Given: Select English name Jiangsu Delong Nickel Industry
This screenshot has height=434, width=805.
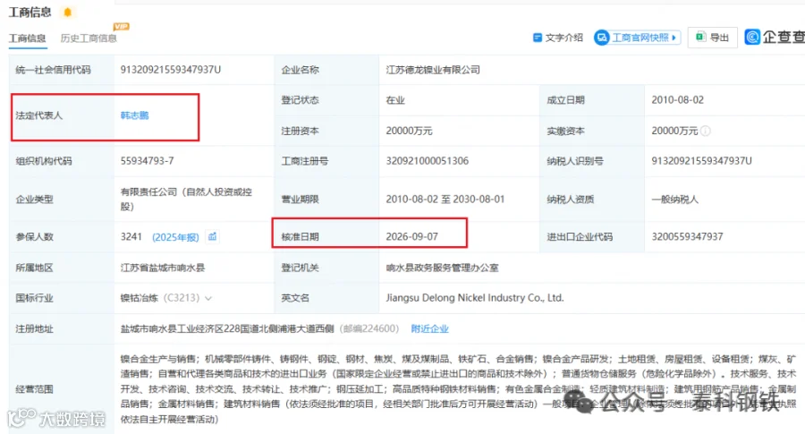Looking at the screenshot, I should tap(475, 298).
